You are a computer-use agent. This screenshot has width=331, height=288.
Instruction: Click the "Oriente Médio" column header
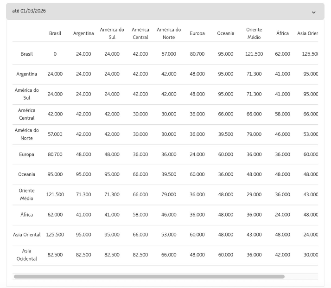click(x=254, y=33)
